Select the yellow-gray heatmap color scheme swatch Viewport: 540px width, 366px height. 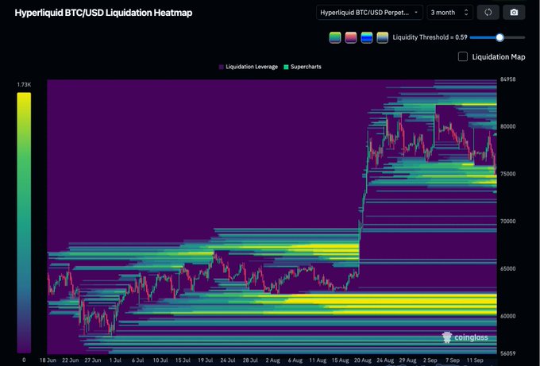point(383,37)
